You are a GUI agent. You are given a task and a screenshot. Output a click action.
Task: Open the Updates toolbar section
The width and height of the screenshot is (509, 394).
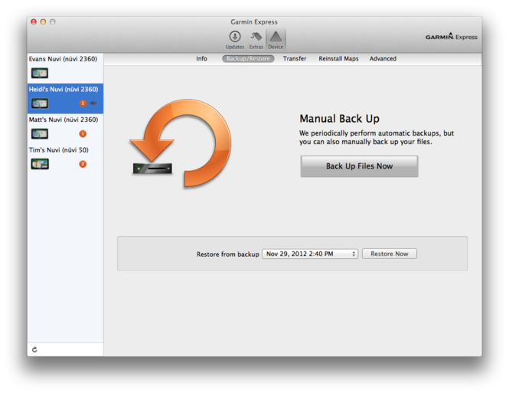tap(235, 40)
